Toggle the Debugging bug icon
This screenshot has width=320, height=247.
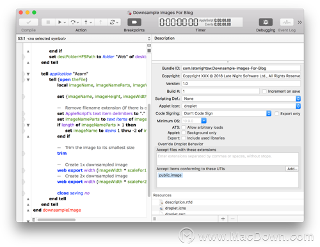(x=266, y=22)
